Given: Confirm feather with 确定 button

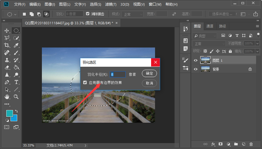Looking at the screenshot, I should (149, 74).
